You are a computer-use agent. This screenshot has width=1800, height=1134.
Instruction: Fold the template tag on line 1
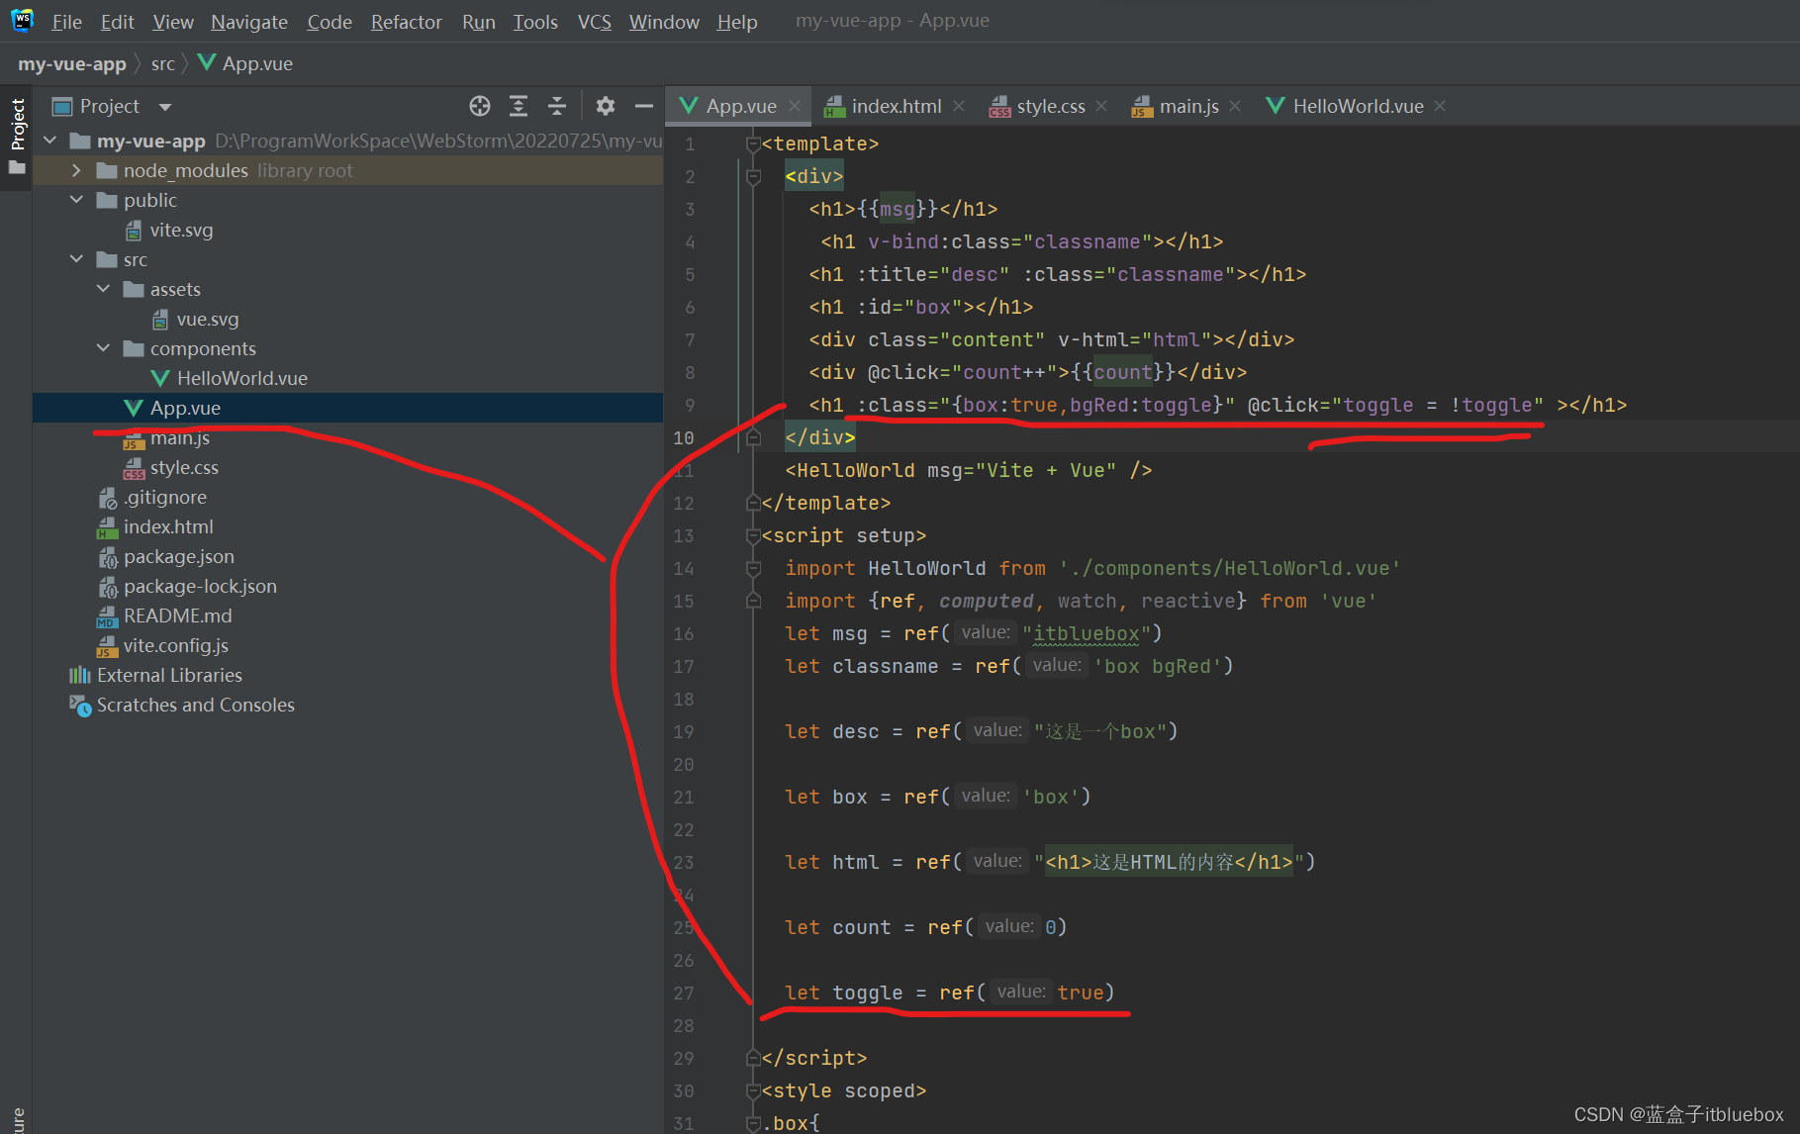coord(753,144)
